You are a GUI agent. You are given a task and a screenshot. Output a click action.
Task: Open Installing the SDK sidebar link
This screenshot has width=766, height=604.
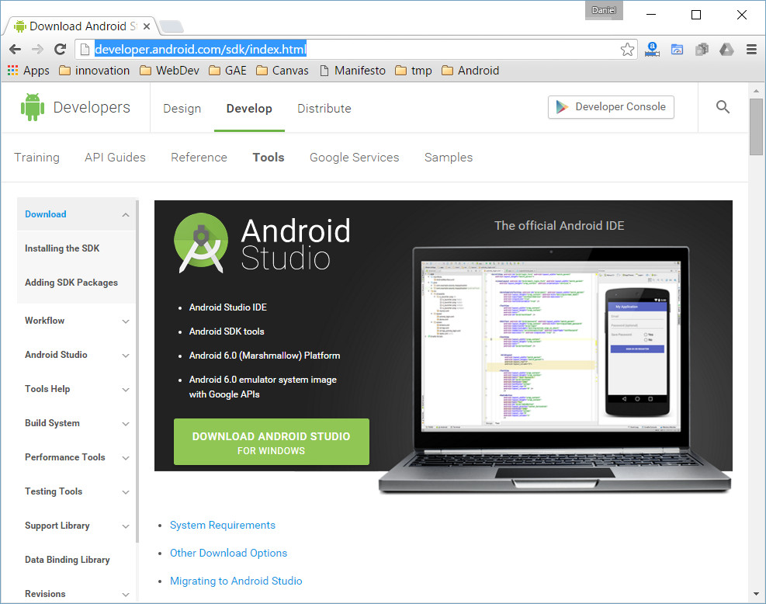(62, 248)
